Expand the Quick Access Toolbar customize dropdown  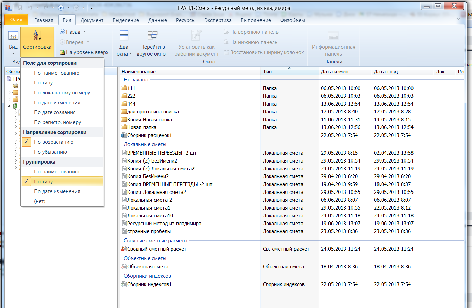(92, 7)
